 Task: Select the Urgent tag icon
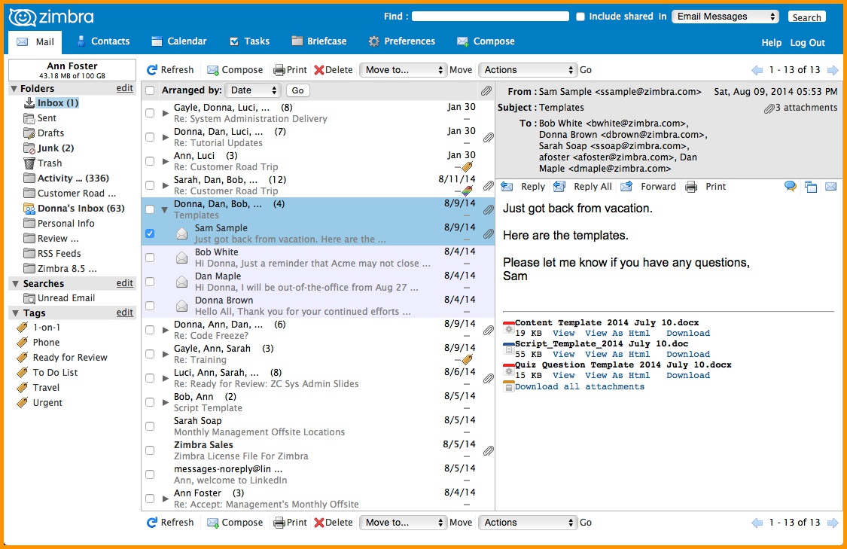[22, 403]
